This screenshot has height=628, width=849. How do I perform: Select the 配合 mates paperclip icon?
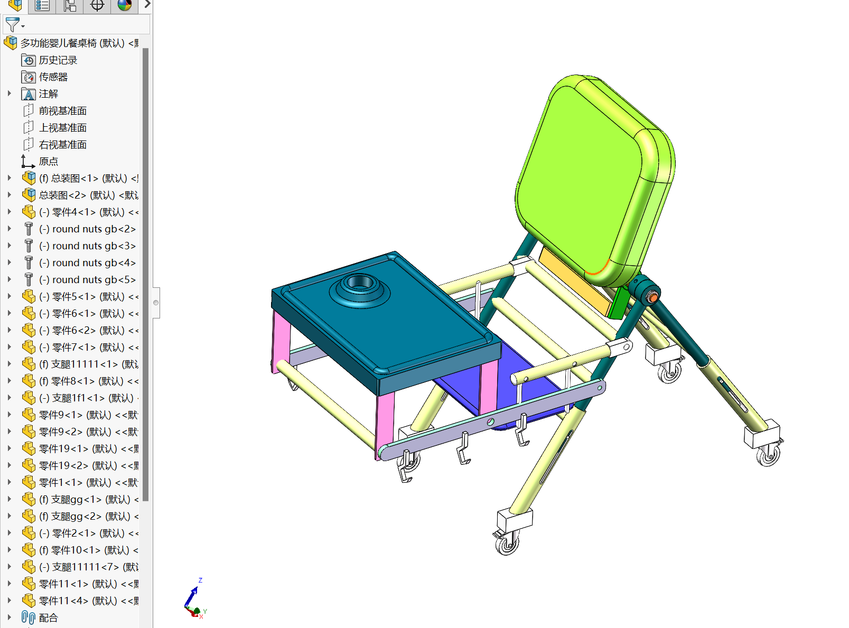coord(29,617)
